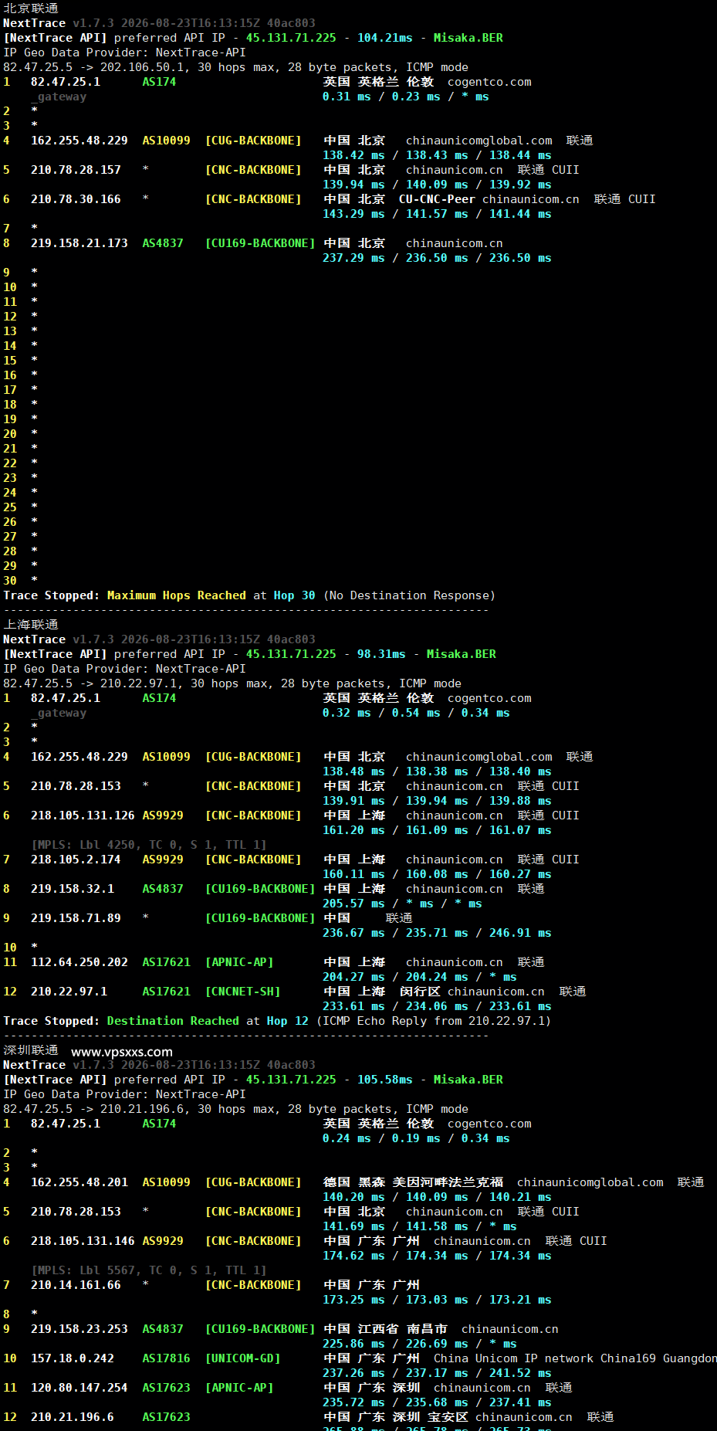This screenshot has height=1431, width=717.
Task: Click hop IP 219.158.71.89
Action: 76,918
